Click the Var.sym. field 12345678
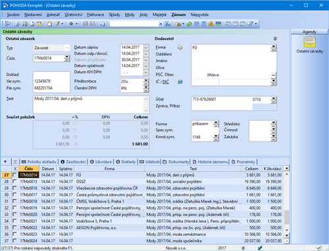Screen dimensions: 329x251 (x=51, y=81)
